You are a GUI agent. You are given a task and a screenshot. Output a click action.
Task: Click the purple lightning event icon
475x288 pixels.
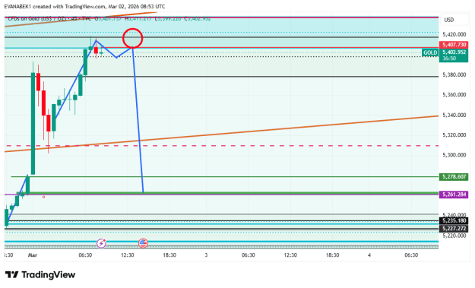pos(101,243)
